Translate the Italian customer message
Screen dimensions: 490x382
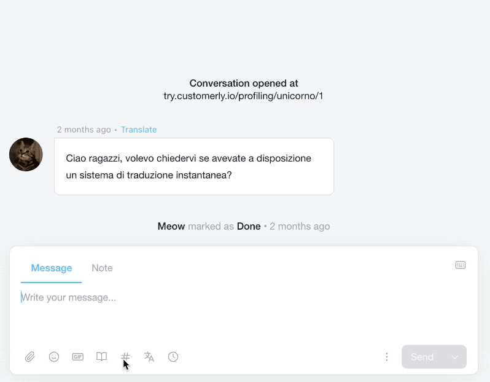pos(139,130)
